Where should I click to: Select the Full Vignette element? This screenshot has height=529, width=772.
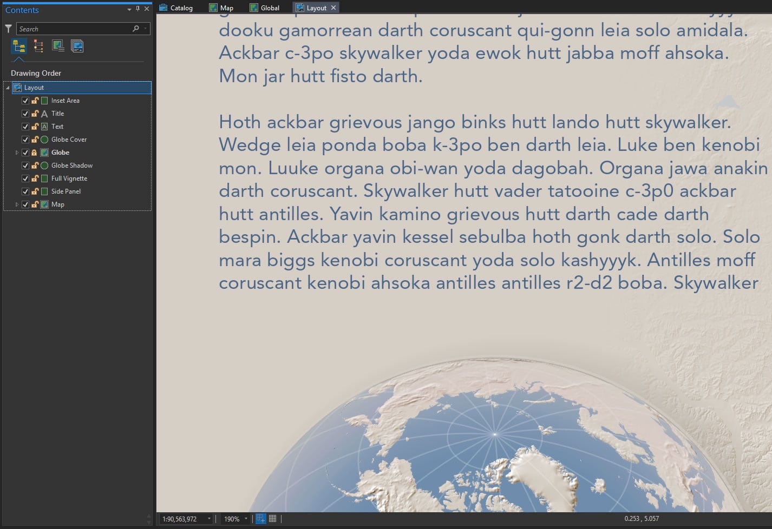pos(69,178)
